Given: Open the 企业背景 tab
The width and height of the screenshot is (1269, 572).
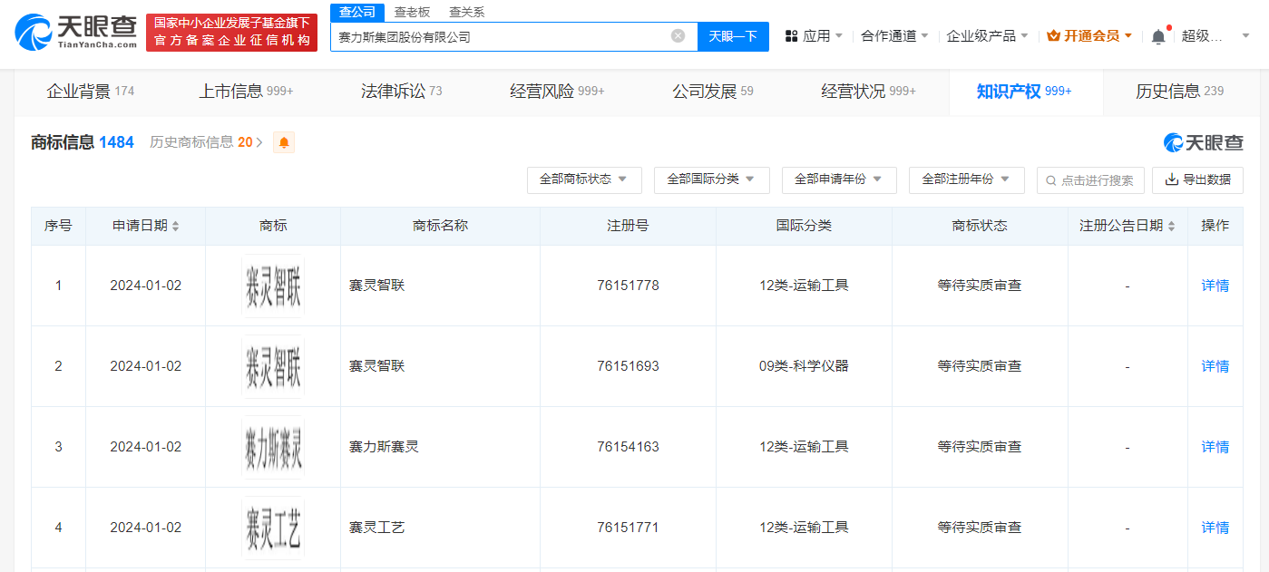Looking at the screenshot, I should coord(90,92).
